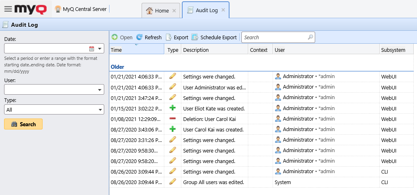Open the calendar picker in the Date field
Image resolution: width=417 pixels, height=195 pixels.
[x=92, y=49]
